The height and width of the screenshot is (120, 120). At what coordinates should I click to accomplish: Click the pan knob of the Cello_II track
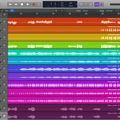coord(4,100)
